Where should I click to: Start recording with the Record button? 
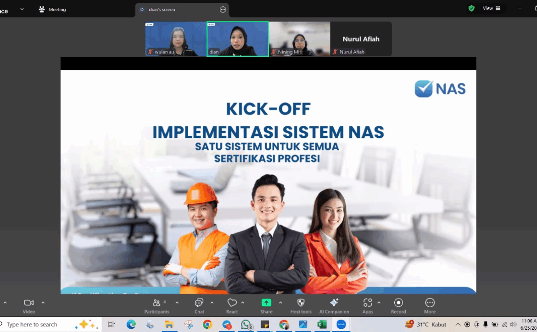pos(398,303)
